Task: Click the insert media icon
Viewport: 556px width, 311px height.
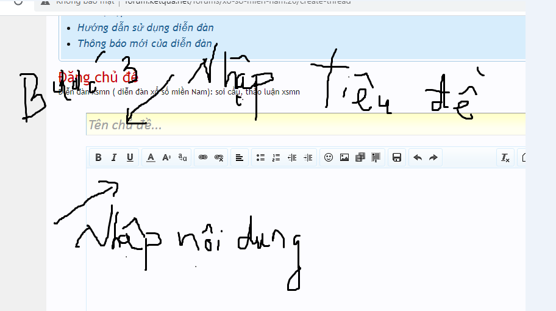Action: [360, 158]
